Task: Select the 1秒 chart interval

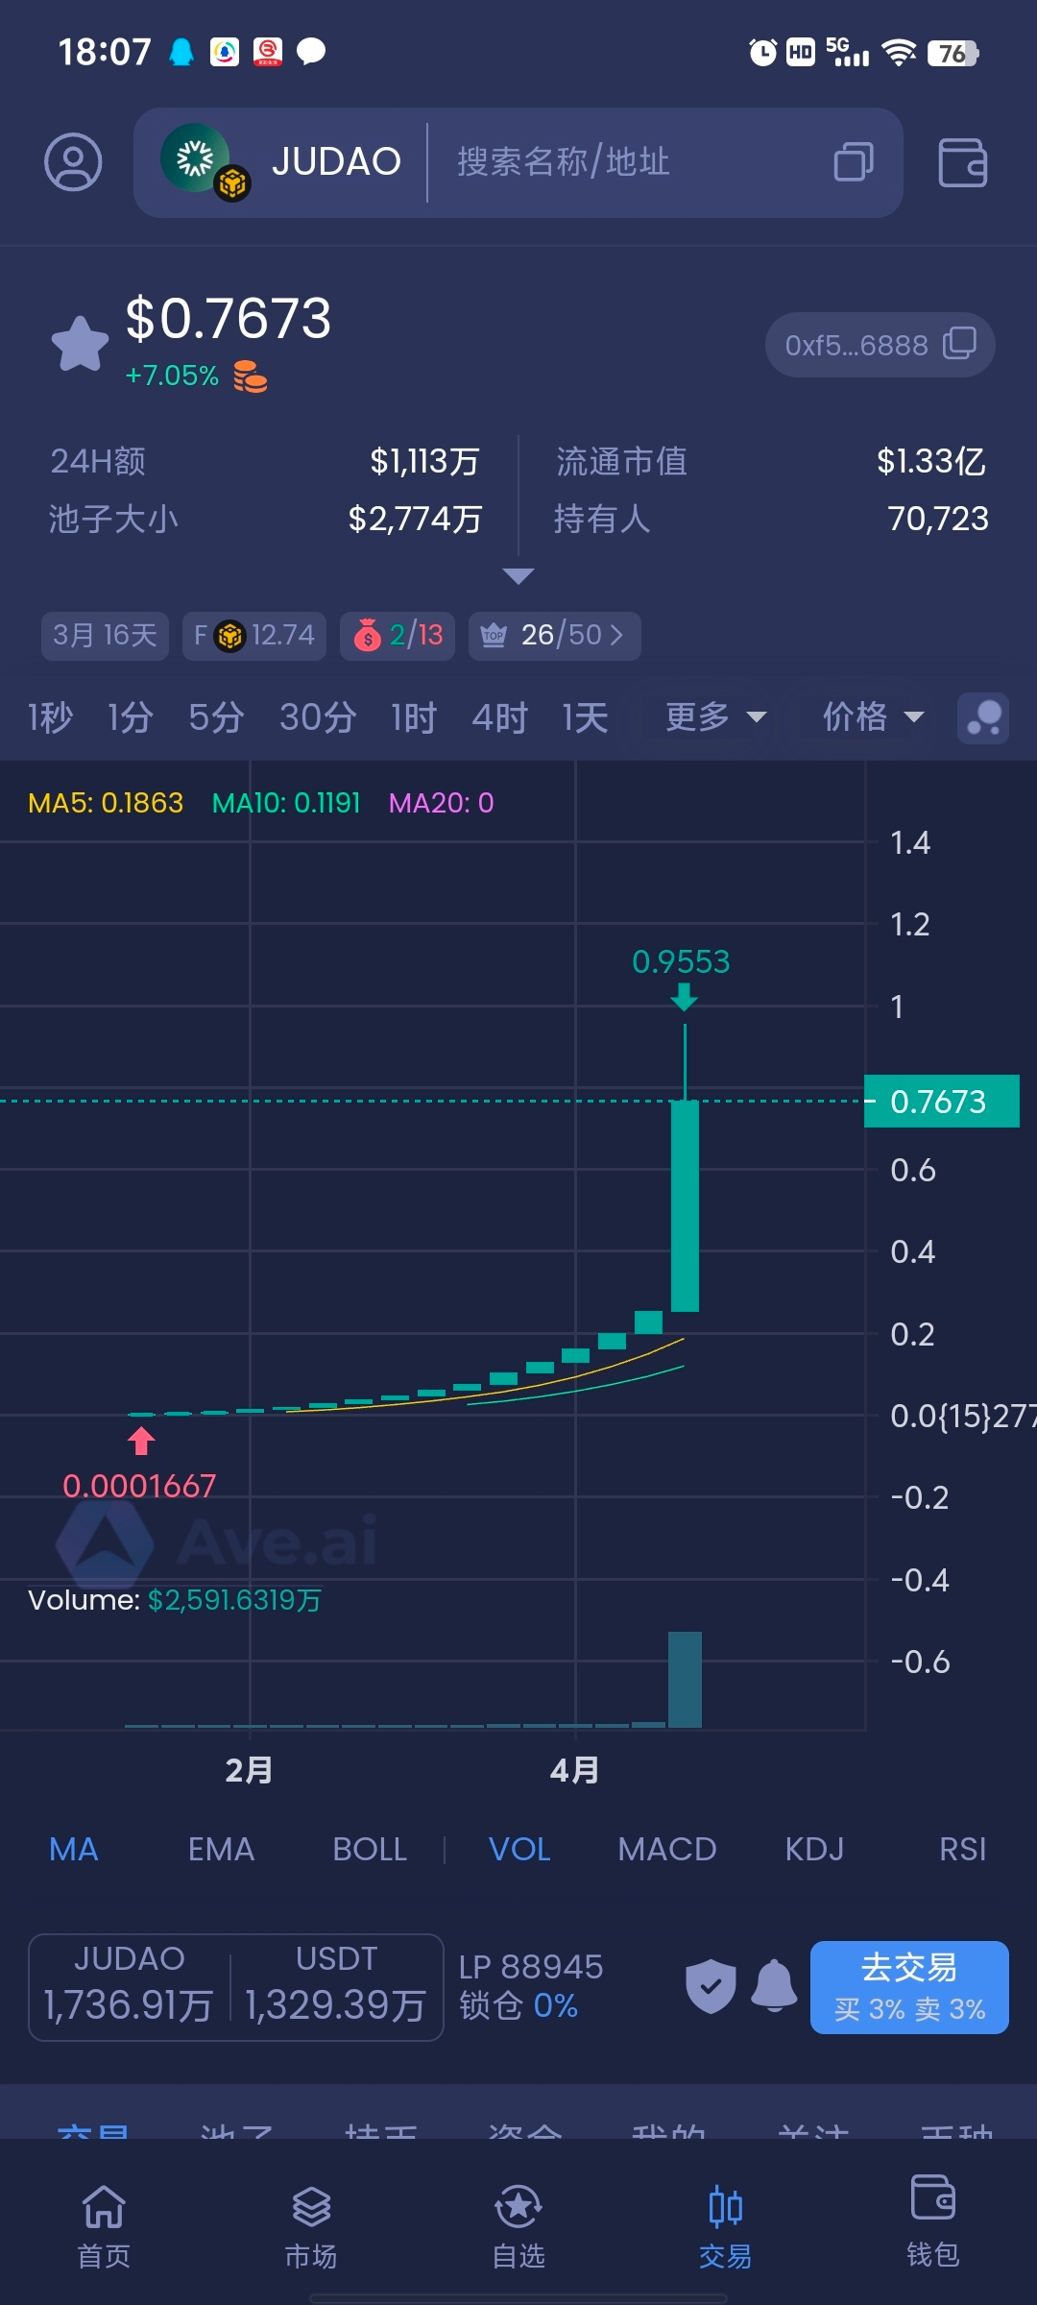Action: [x=50, y=717]
